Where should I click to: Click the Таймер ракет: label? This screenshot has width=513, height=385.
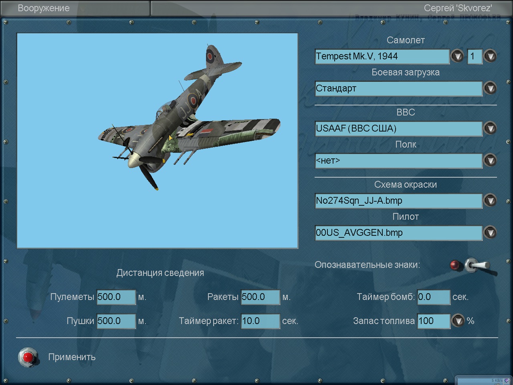pos(209,321)
